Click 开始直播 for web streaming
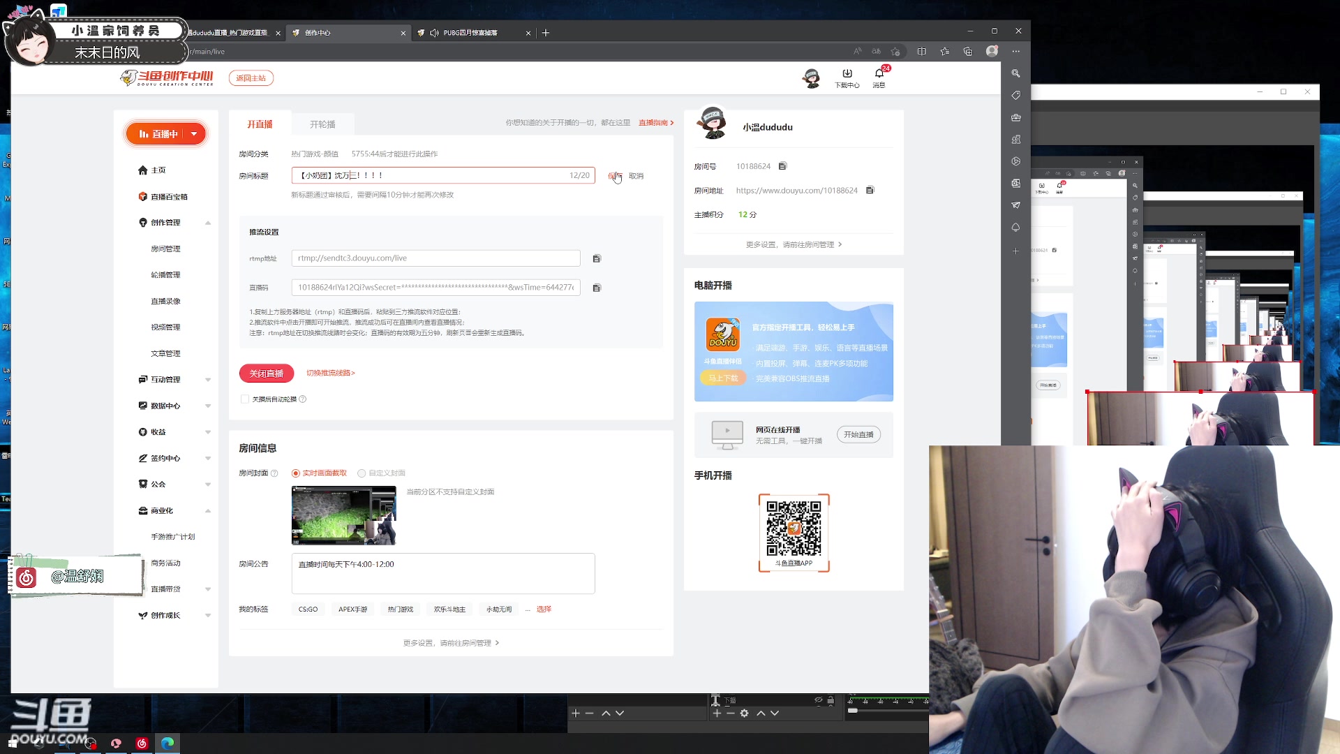This screenshot has width=1340, height=754. click(x=858, y=435)
